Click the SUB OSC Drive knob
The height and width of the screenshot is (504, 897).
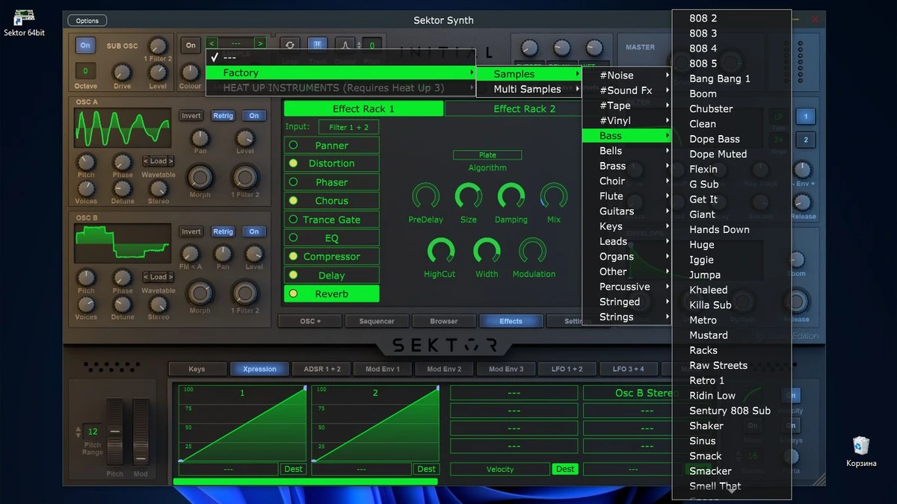[122, 72]
